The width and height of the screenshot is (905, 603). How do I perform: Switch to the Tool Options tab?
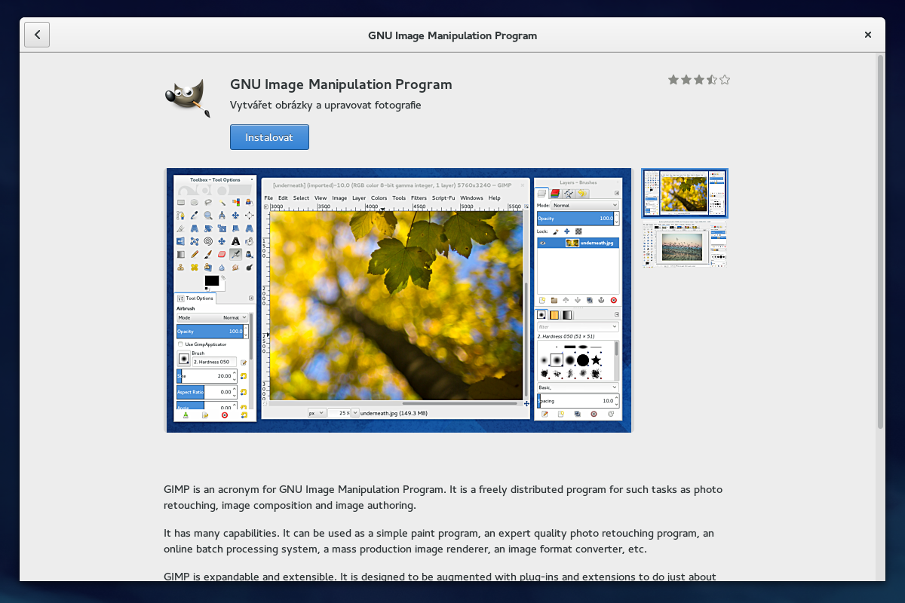(x=195, y=297)
